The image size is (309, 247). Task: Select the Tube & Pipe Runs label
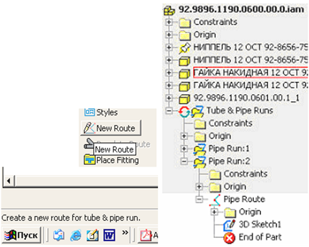[x=240, y=110]
